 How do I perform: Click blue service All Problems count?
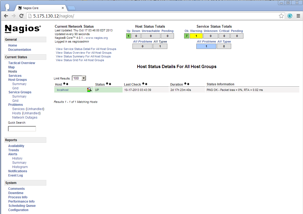(x=206, y=46)
